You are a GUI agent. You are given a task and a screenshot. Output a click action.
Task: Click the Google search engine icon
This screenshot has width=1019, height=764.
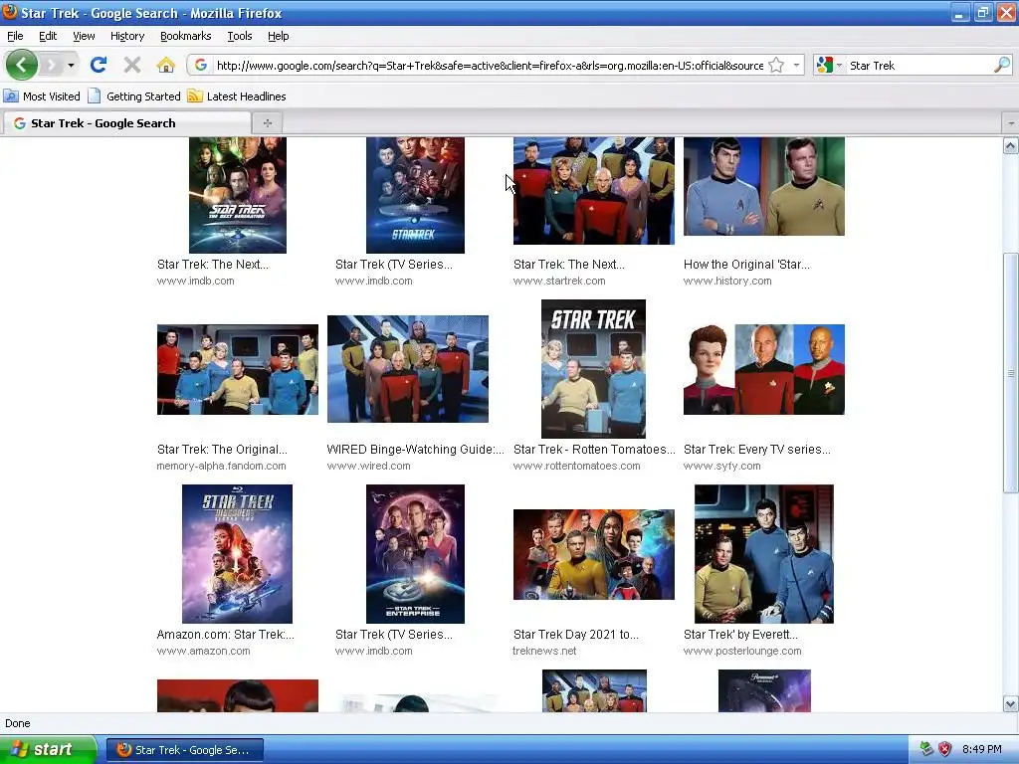coord(825,65)
